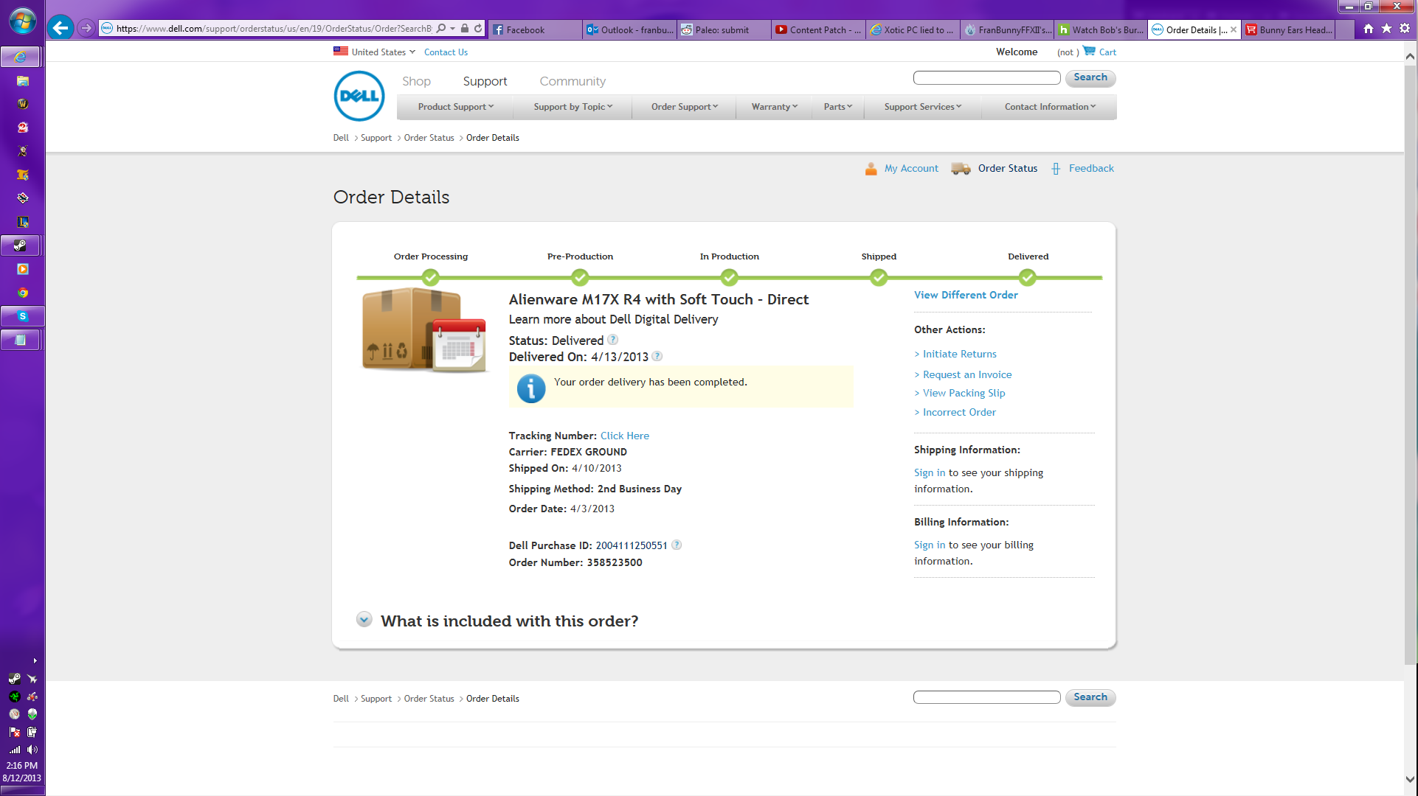Viewport: 1418px width, 796px height.
Task: Click View Different Order link
Action: [966, 295]
